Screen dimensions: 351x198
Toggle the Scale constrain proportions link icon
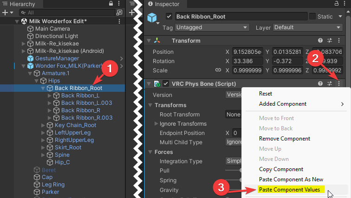(x=218, y=70)
